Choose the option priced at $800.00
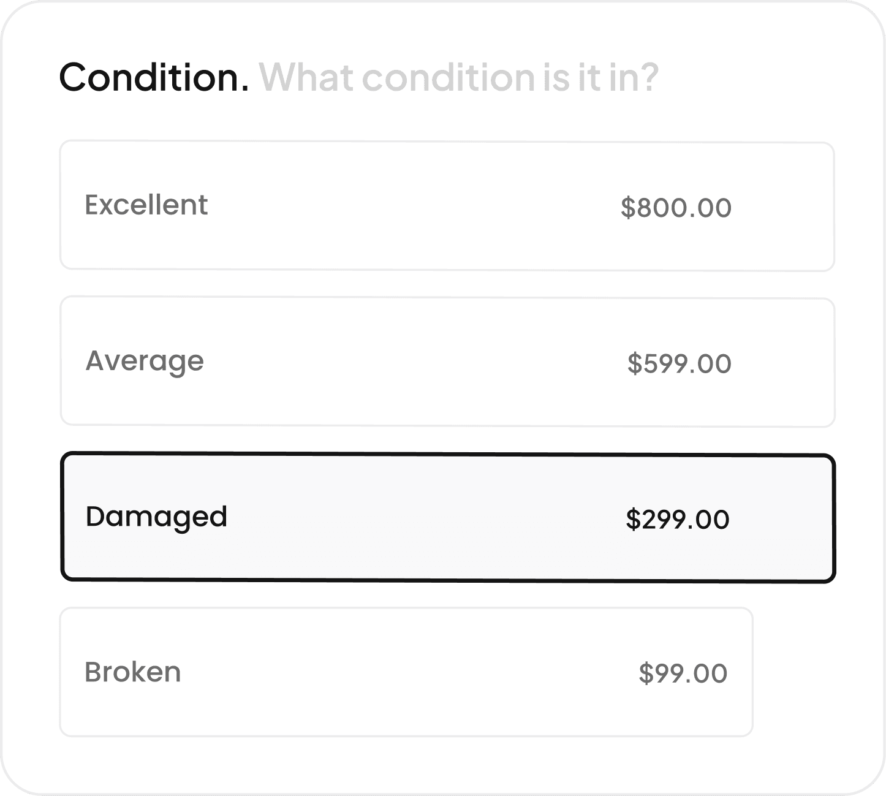The image size is (886, 796). tap(447, 206)
